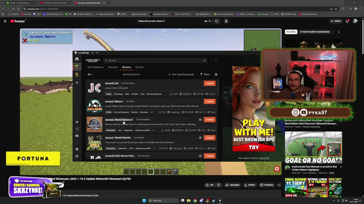Switch to the Stream - Kick Dashboard browser tab
Screen dimensions: 364x204
21,3
